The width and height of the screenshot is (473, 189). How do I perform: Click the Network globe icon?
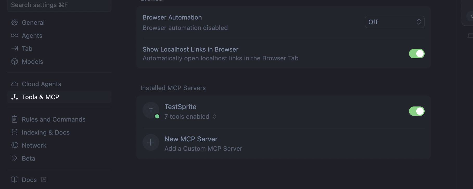tap(15, 145)
